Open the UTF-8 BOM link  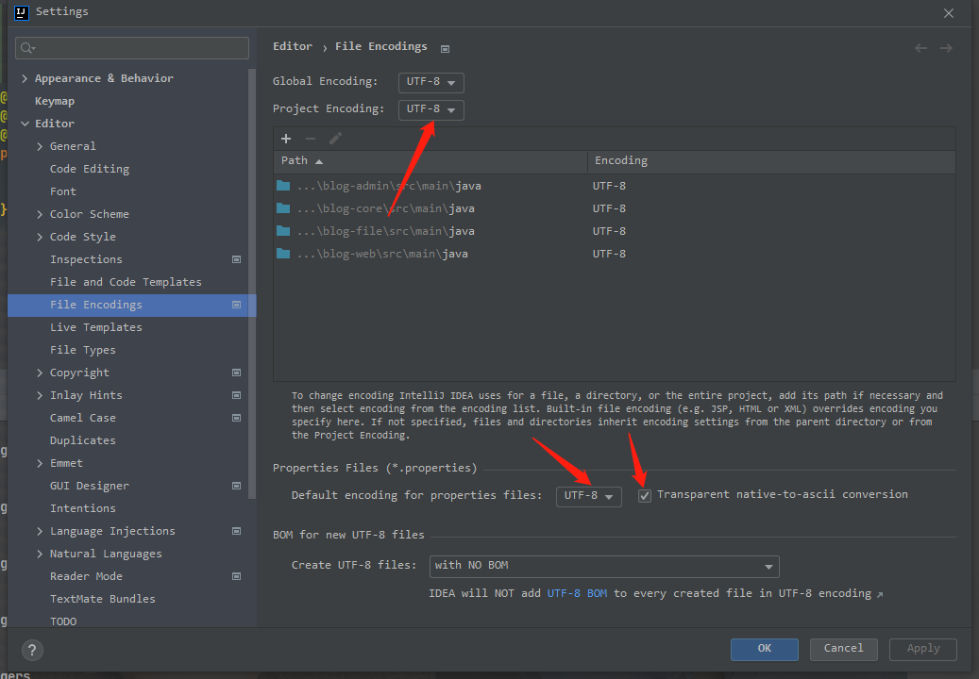(577, 593)
